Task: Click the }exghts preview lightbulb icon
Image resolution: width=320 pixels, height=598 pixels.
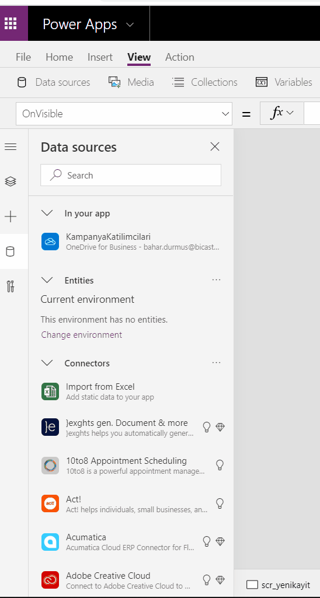Action: (207, 427)
